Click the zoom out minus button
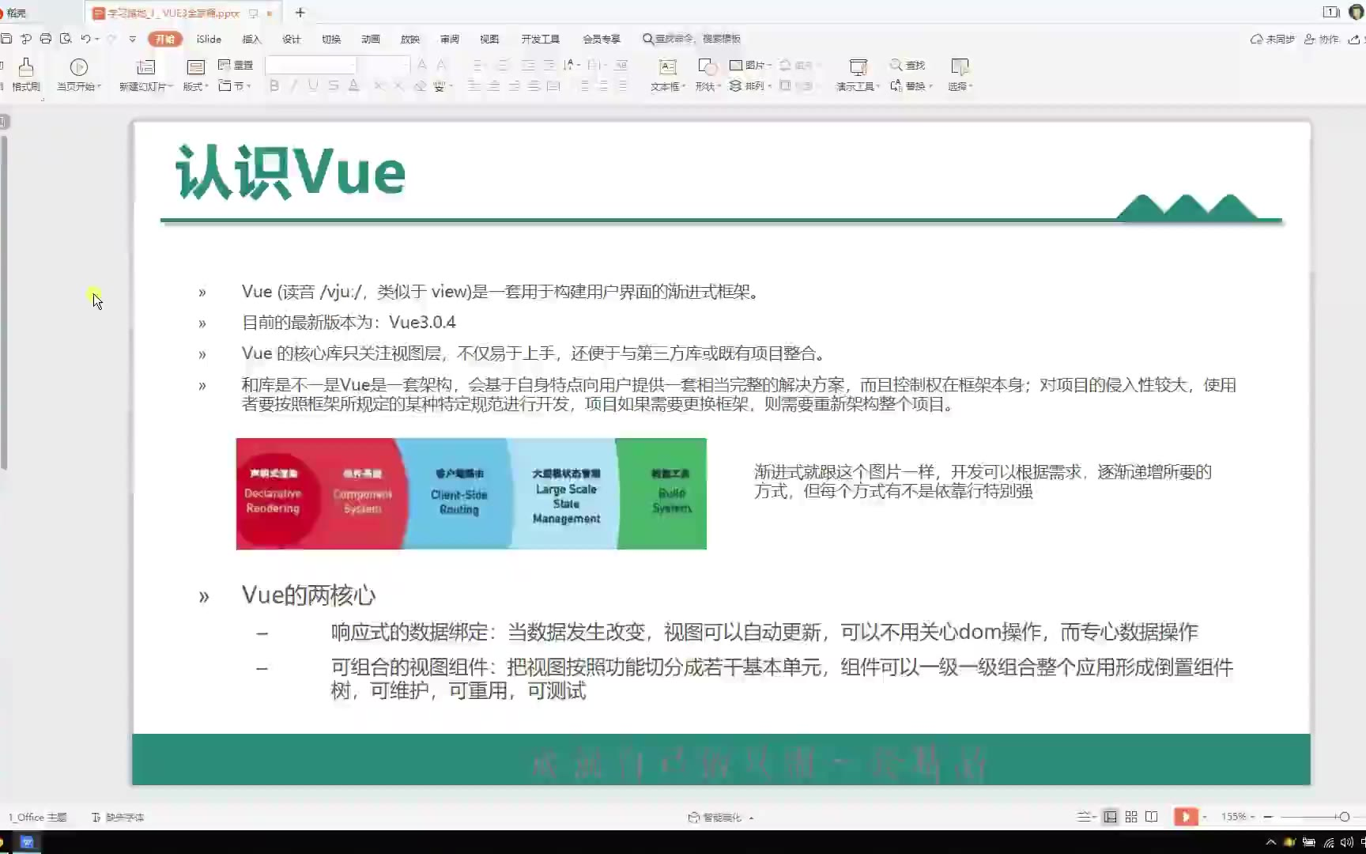This screenshot has width=1366, height=854. (1268, 817)
